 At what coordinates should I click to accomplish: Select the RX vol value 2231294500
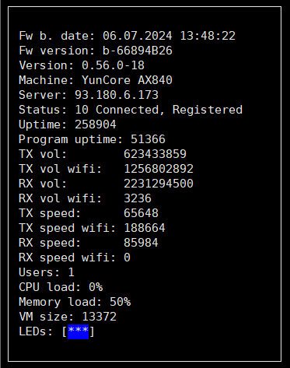click(159, 184)
